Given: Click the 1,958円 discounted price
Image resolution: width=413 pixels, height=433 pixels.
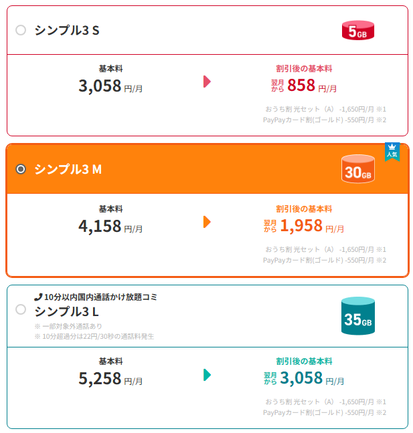Looking at the screenshot, I should [x=301, y=226].
